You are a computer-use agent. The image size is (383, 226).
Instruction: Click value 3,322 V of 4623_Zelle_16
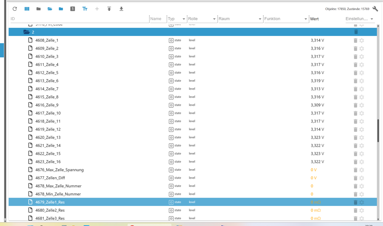[317, 162]
